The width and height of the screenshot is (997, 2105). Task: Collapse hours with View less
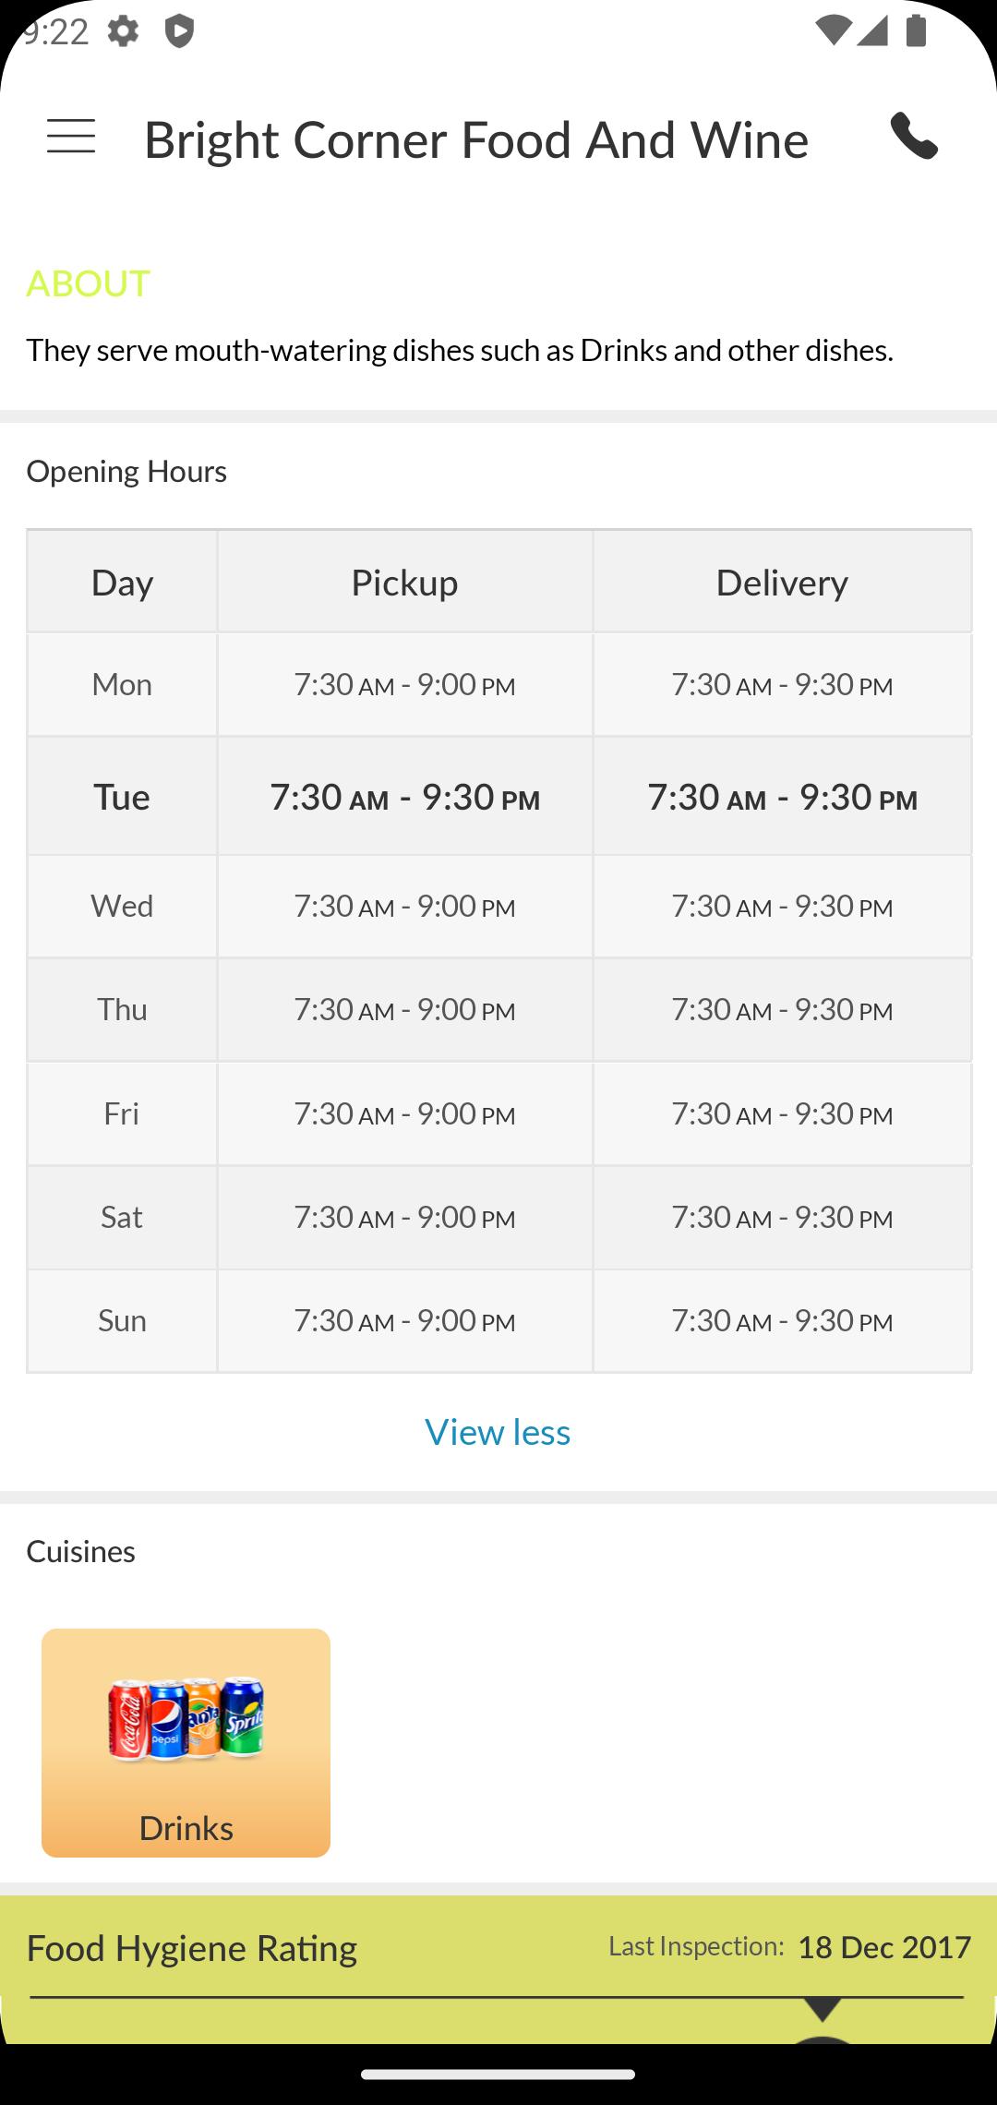pos(498,1432)
